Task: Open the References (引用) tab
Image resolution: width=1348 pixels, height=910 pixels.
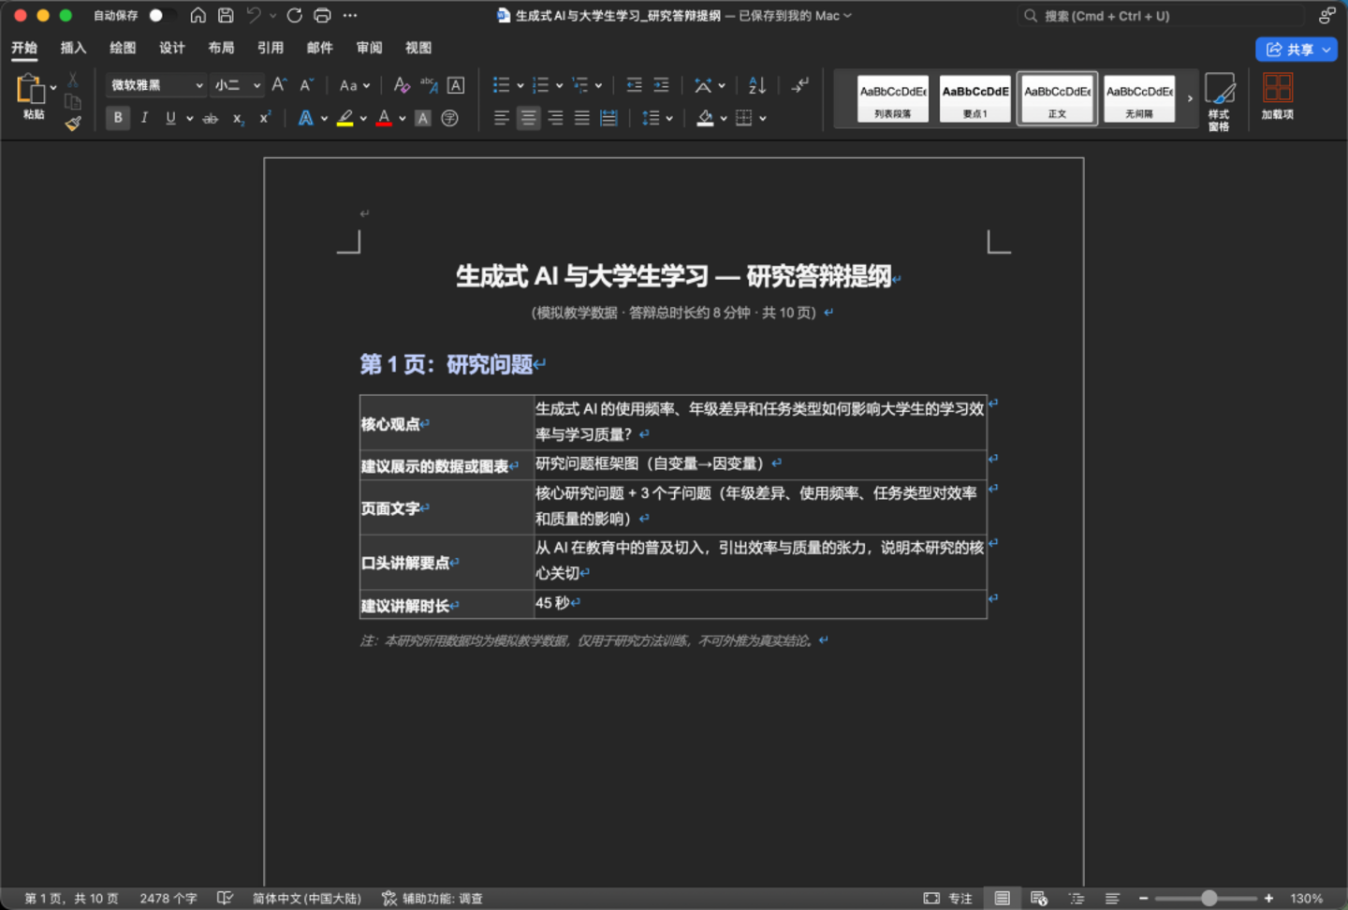Action: point(271,48)
